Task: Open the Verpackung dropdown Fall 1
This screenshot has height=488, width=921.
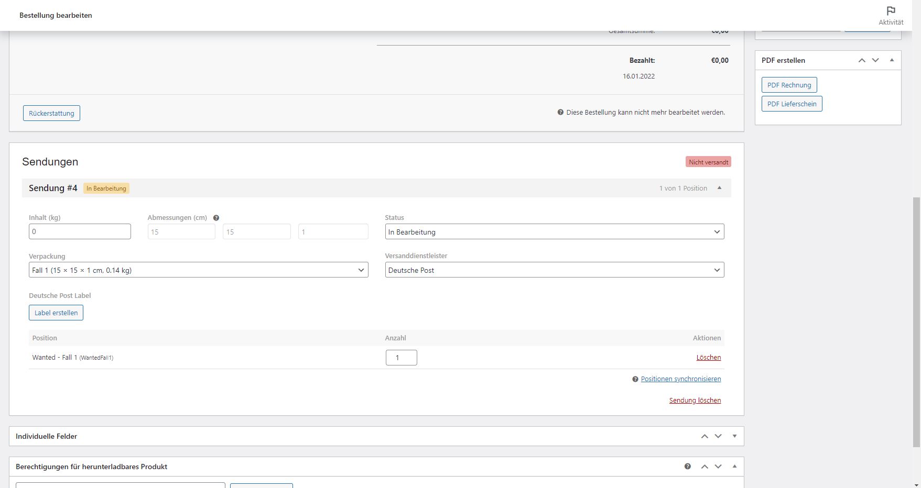Action: [x=199, y=270]
